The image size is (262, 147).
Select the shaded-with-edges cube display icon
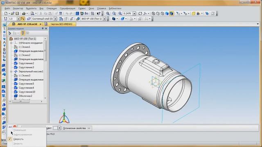click(x=171, y=13)
